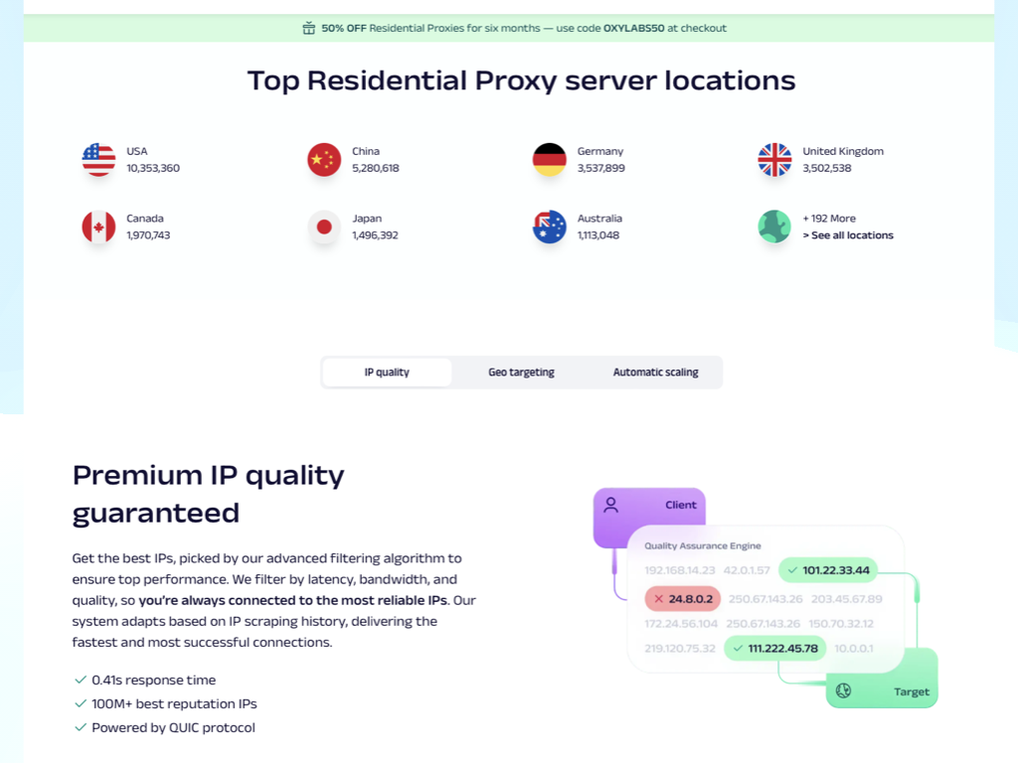Click the Client user icon in diagram

611,505
